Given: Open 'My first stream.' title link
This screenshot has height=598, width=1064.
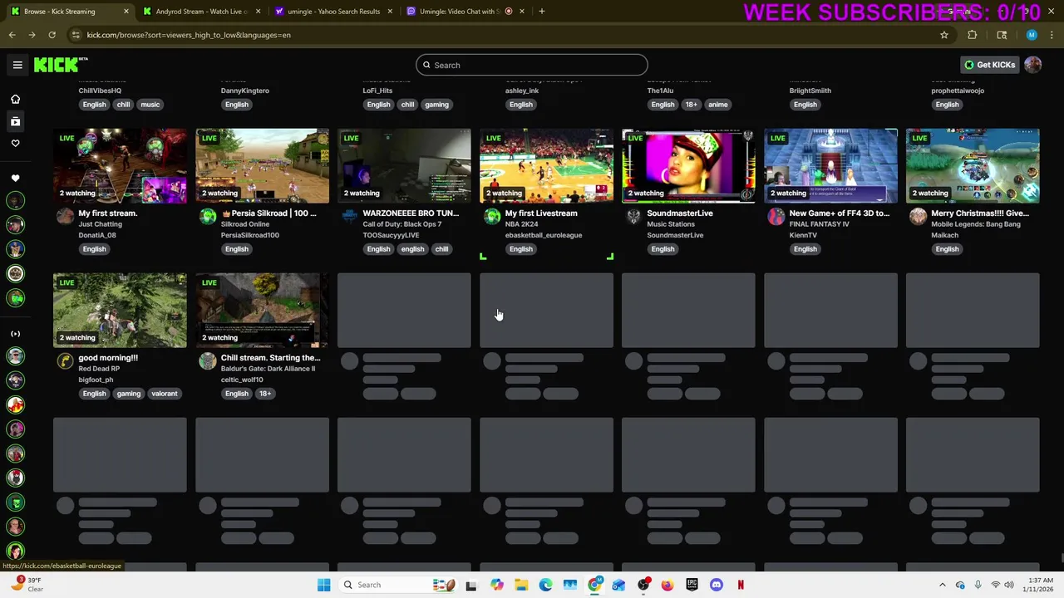Looking at the screenshot, I should (107, 213).
